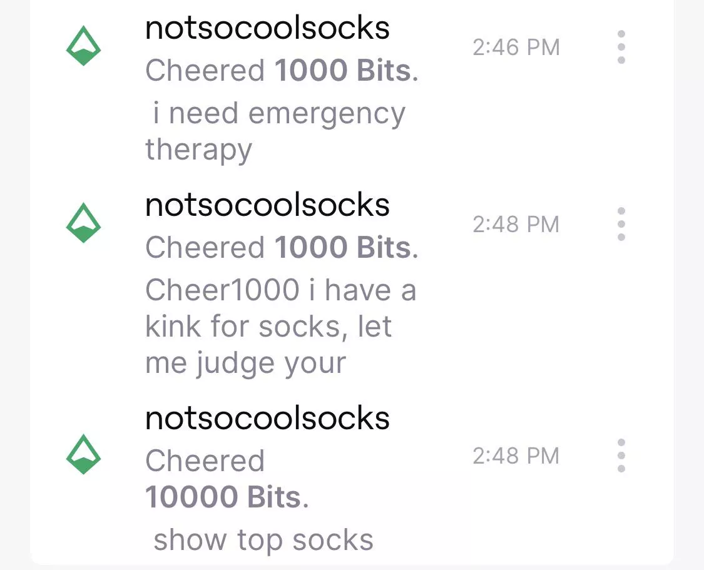
Task: Click the word "Cheered" above the 10000 Bits amount
Action: [x=205, y=461]
